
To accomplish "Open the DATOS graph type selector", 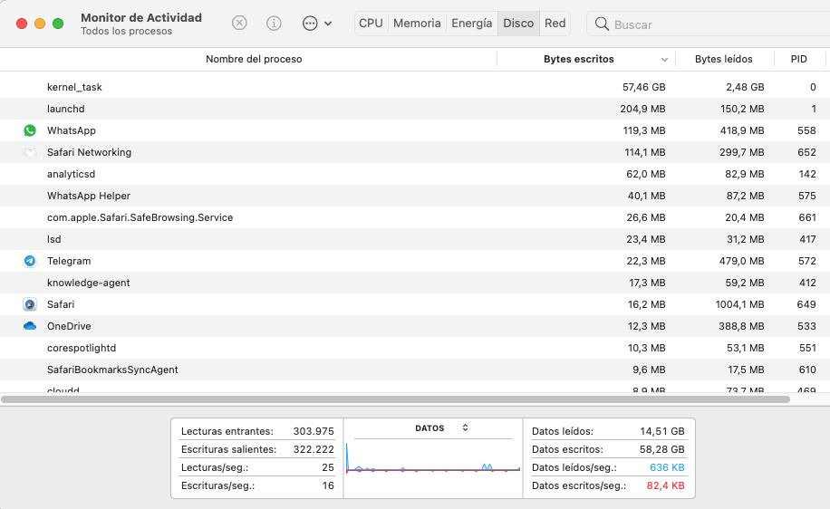I will pos(465,428).
